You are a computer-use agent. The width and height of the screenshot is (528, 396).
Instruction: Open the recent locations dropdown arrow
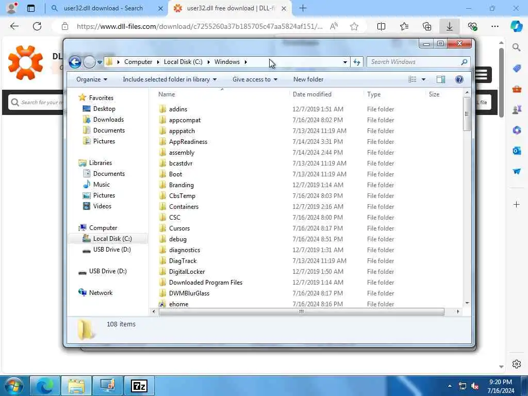[x=100, y=62]
